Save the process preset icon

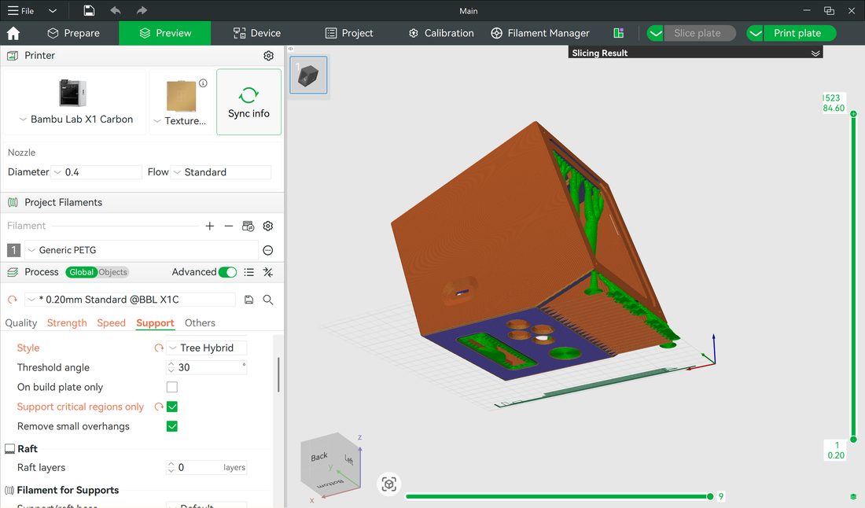248,300
